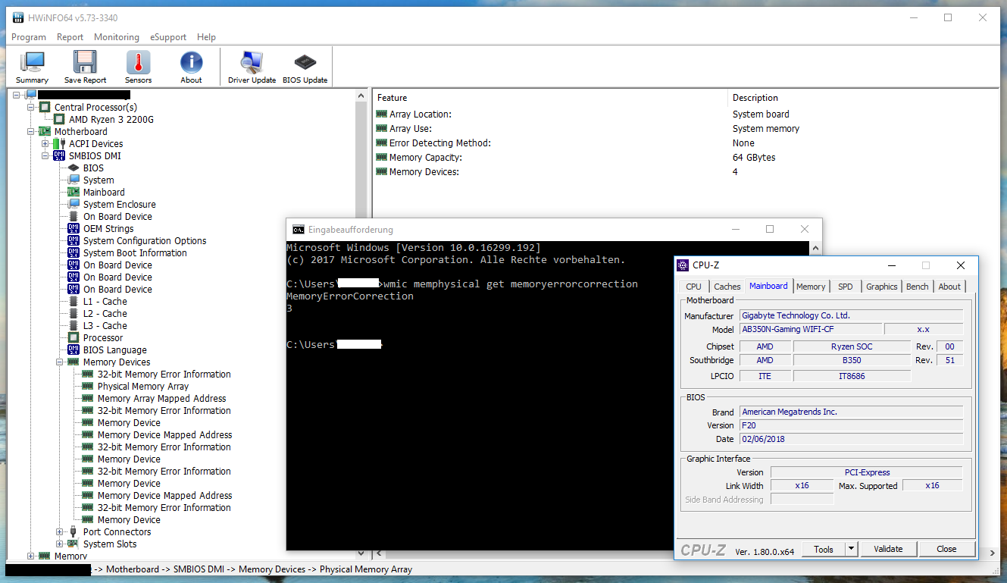
Task: Open the Tools dropdown arrow in CPU-Z
Action: 851,549
